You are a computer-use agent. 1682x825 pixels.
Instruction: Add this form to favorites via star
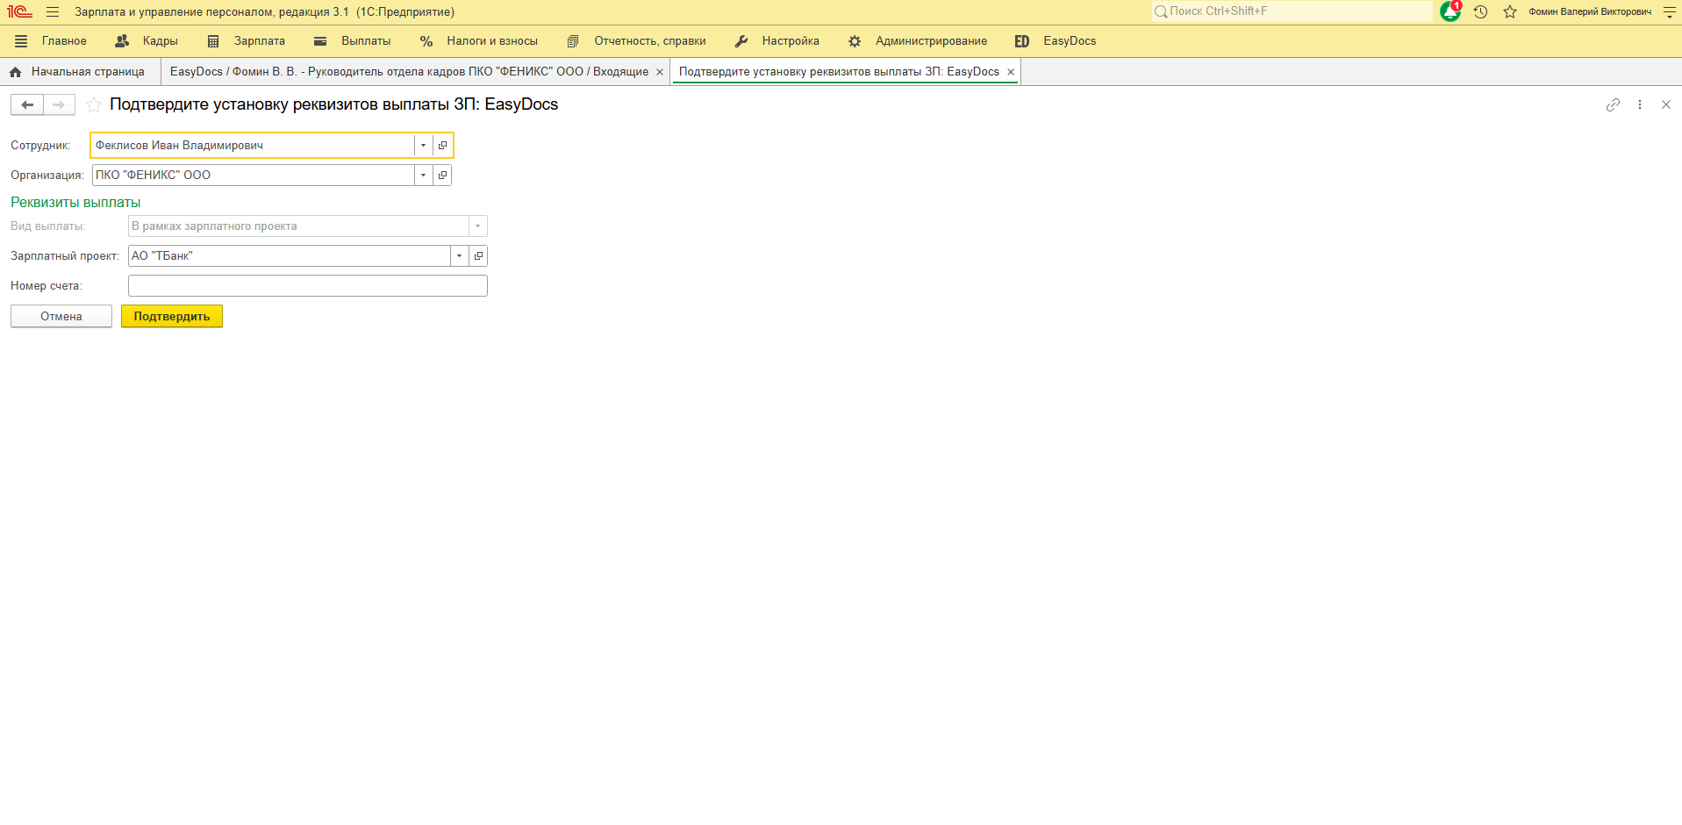pos(94,105)
